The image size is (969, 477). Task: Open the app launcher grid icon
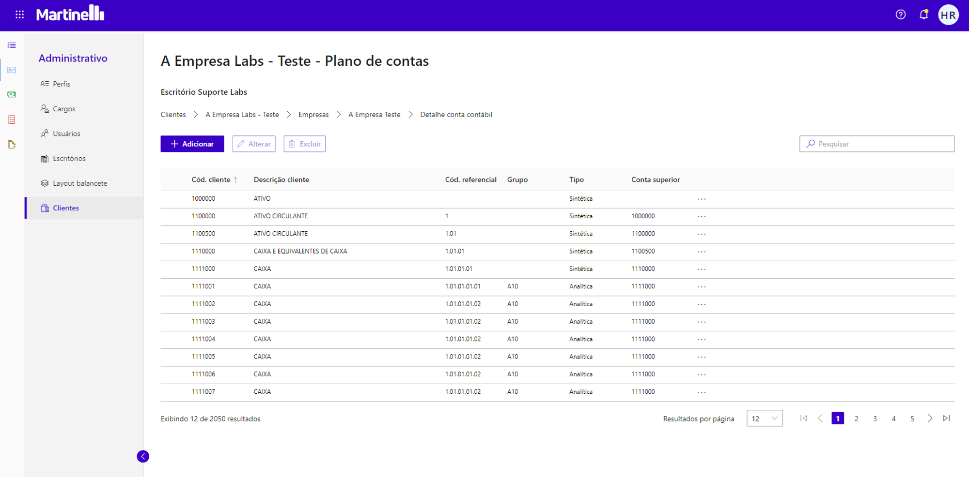click(x=19, y=15)
